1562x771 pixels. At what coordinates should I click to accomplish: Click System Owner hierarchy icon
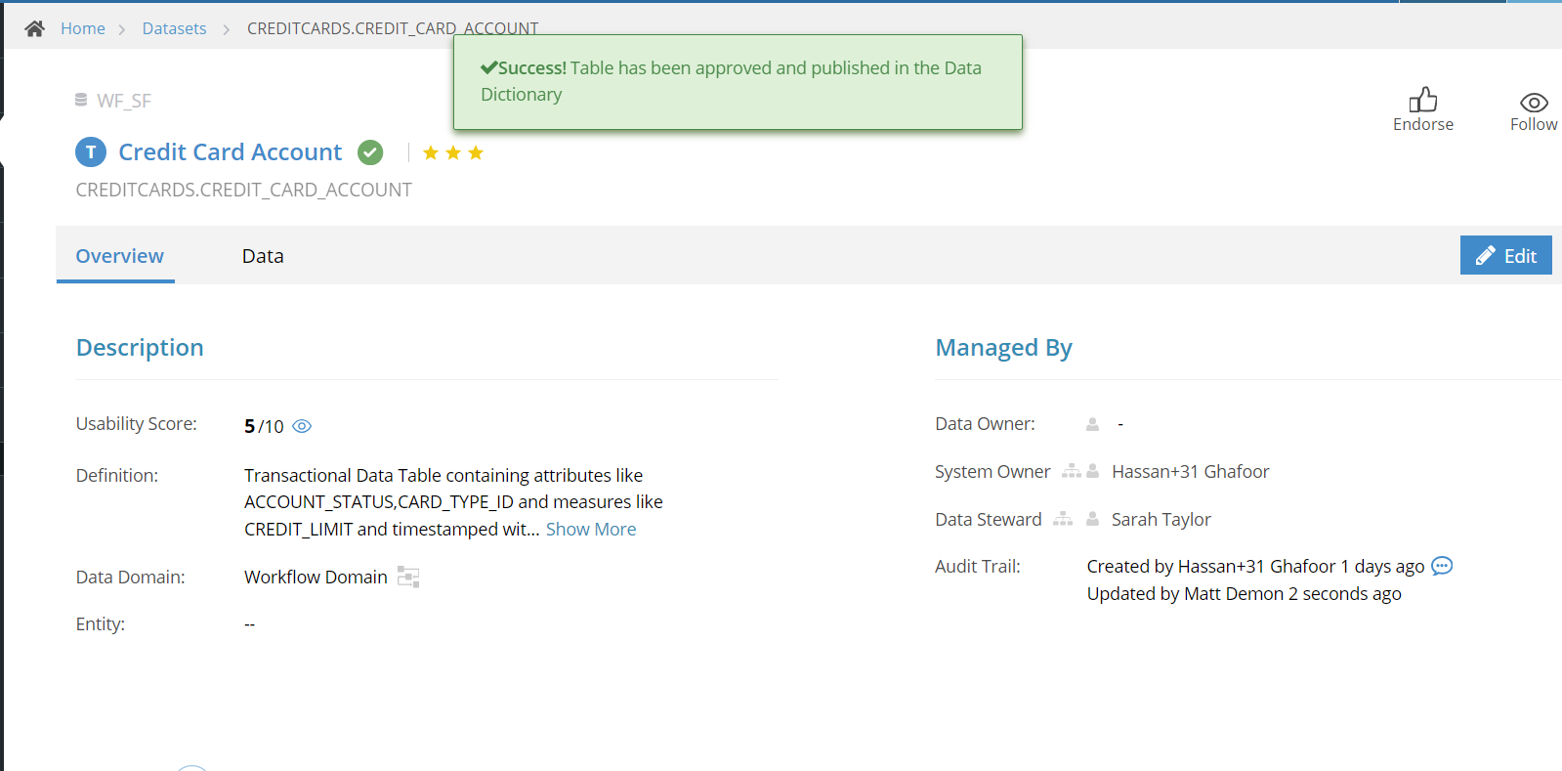[1072, 471]
